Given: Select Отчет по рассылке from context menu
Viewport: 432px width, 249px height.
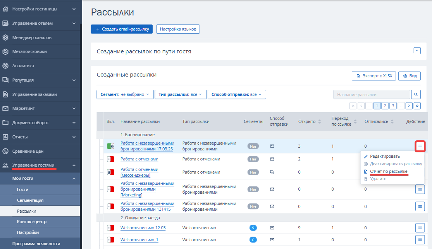Looking at the screenshot, I should [389, 171].
